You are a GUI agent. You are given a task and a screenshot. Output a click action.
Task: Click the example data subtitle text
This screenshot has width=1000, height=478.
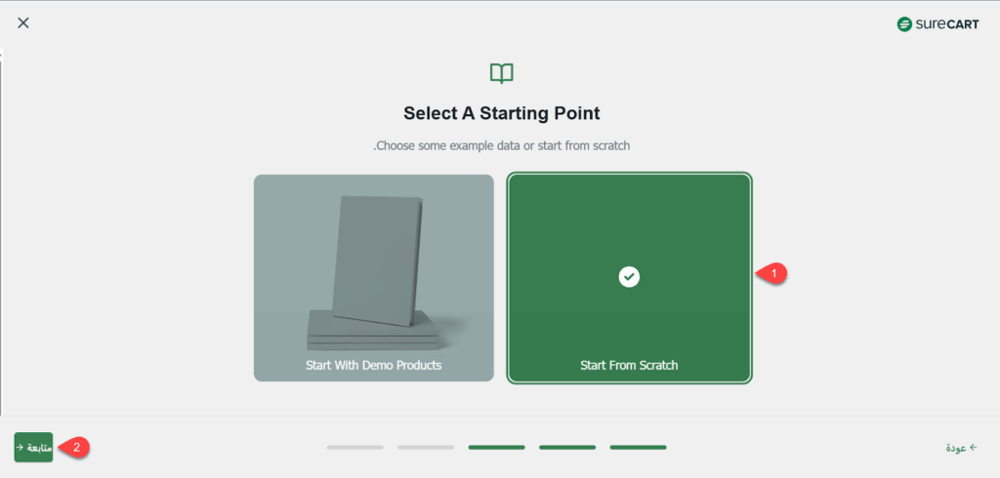pyautogui.click(x=501, y=145)
